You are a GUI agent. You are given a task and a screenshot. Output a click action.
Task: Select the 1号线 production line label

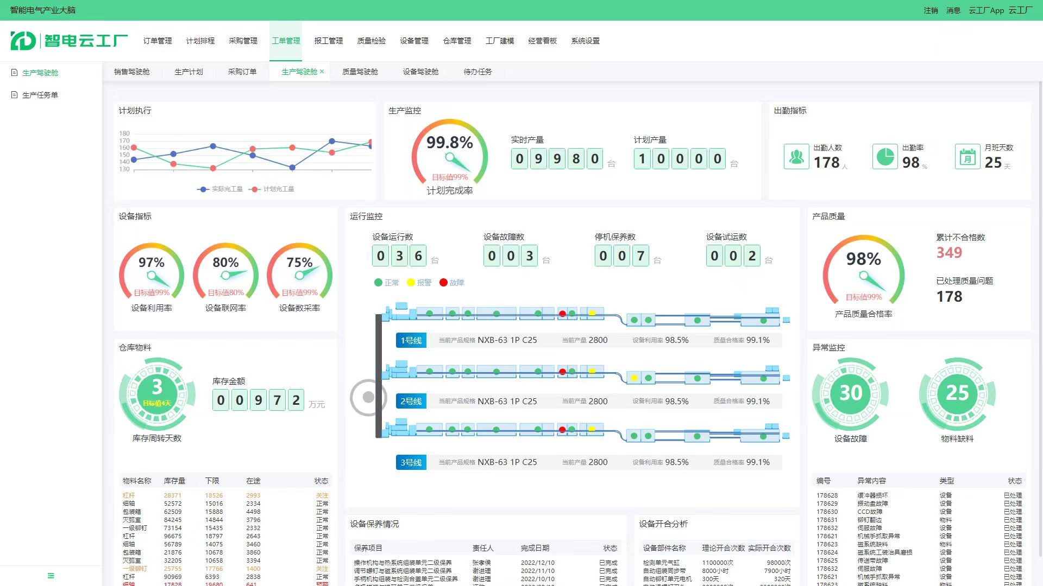point(411,340)
